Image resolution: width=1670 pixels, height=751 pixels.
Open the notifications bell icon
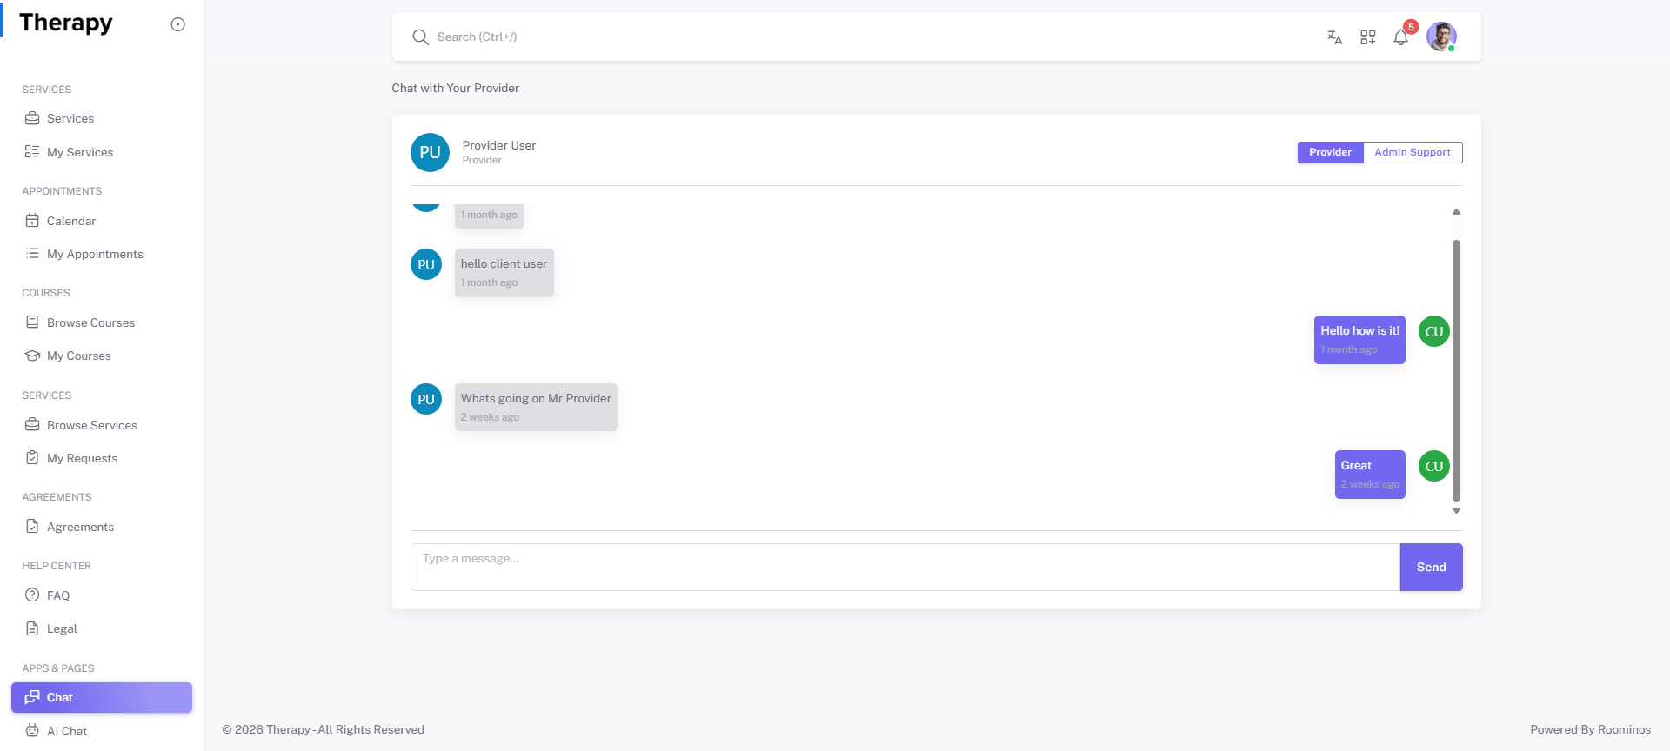pos(1400,37)
